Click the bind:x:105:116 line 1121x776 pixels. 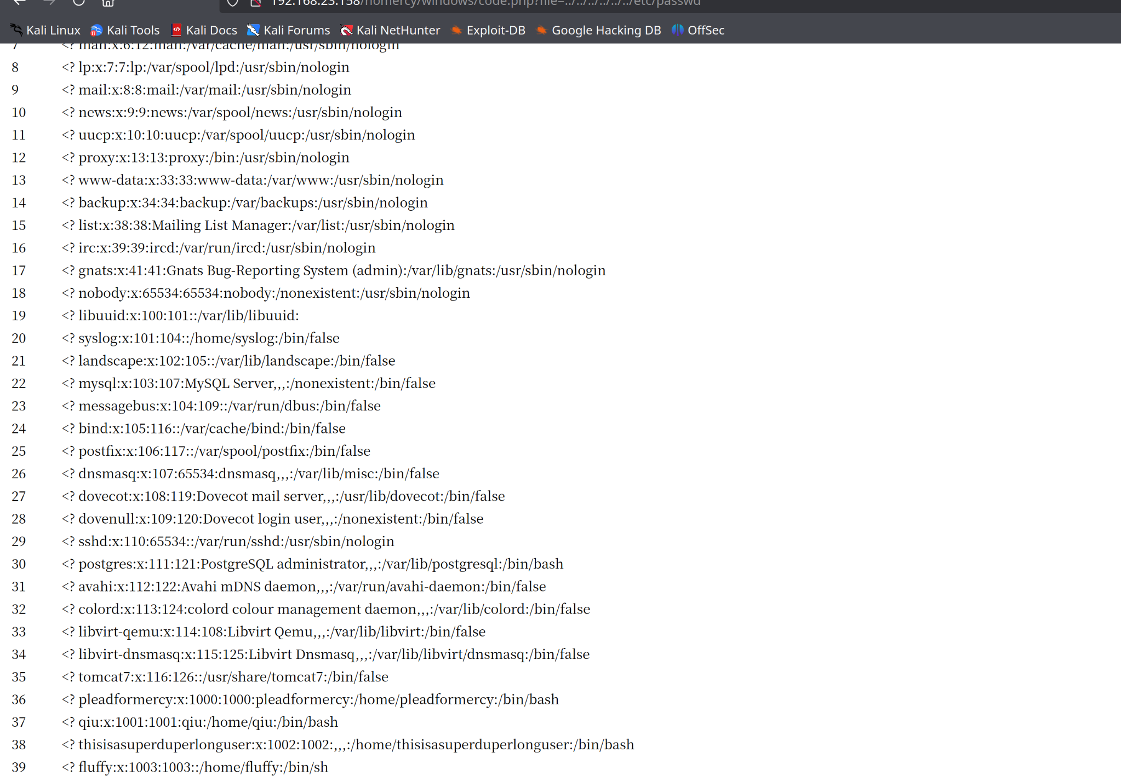tap(204, 428)
